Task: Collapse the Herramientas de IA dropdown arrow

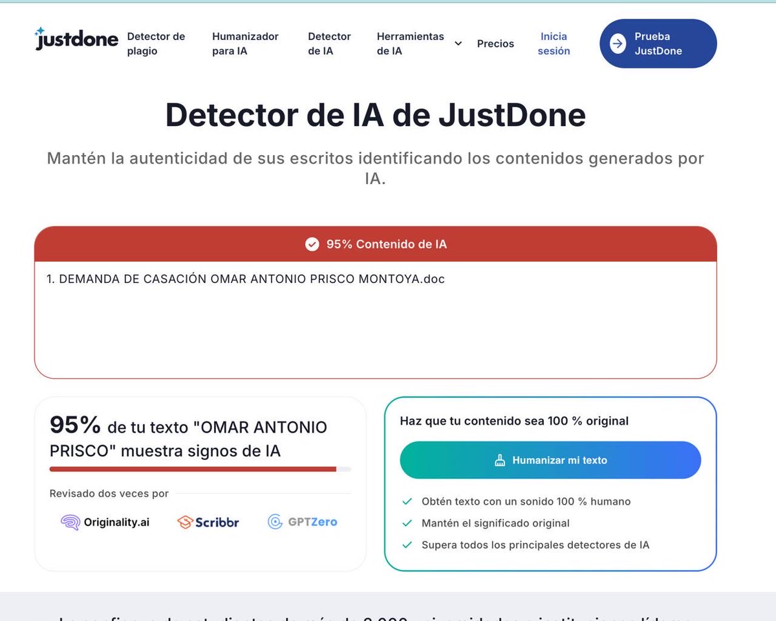Action: (x=458, y=43)
